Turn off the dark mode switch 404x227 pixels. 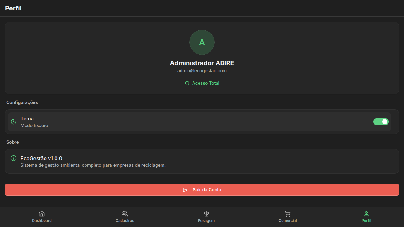(x=381, y=122)
